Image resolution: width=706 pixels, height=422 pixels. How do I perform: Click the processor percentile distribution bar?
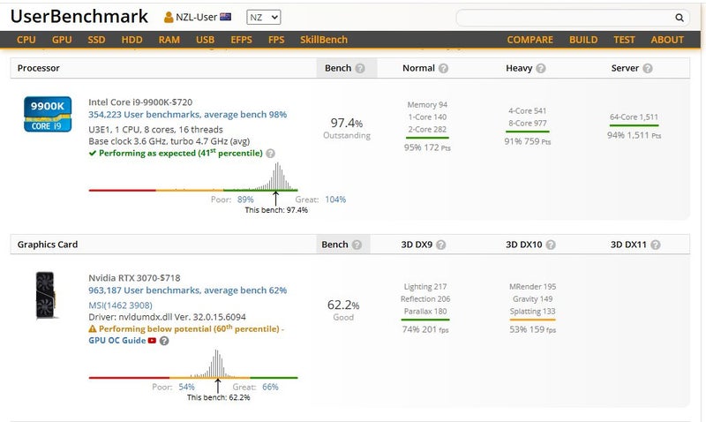[x=192, y=189]
